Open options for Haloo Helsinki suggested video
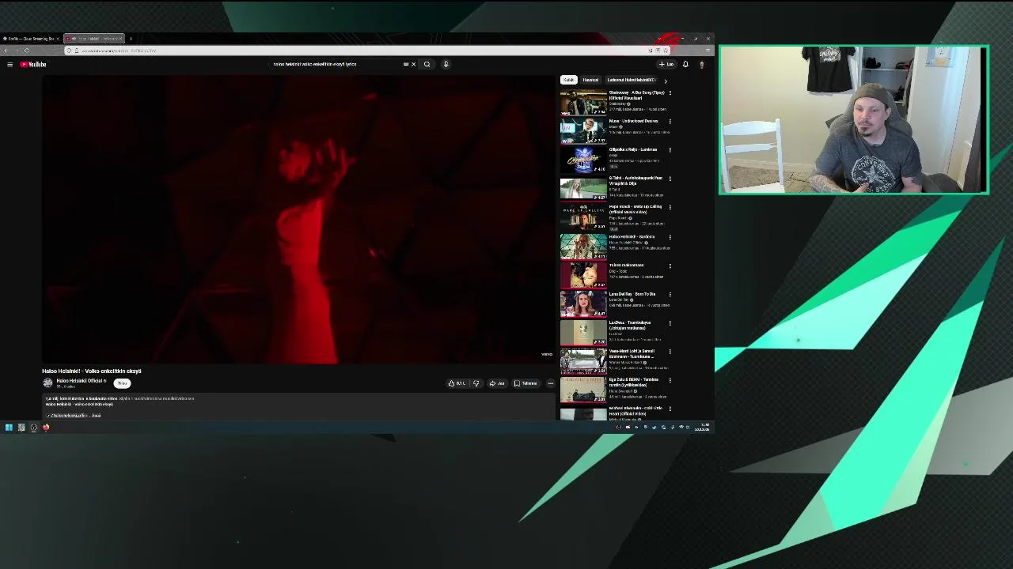The width and height of the screenshot is (1013, 569). pyautogui.click(x=670, y=237)
